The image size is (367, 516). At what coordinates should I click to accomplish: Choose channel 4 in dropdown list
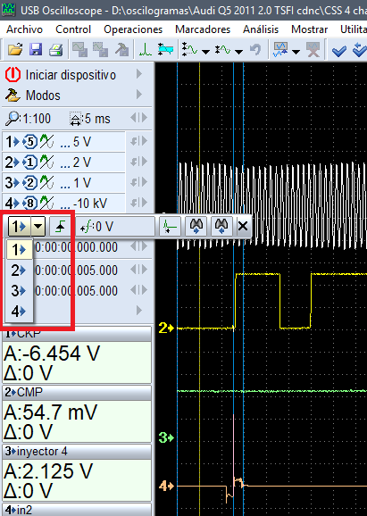[20, 312]
